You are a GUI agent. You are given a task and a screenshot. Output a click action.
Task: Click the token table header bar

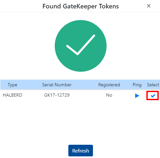tap(80, 85)
